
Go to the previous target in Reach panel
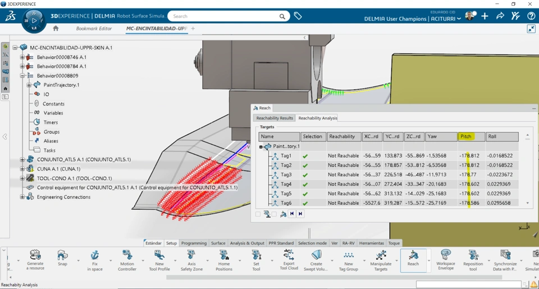click(292, 214)
